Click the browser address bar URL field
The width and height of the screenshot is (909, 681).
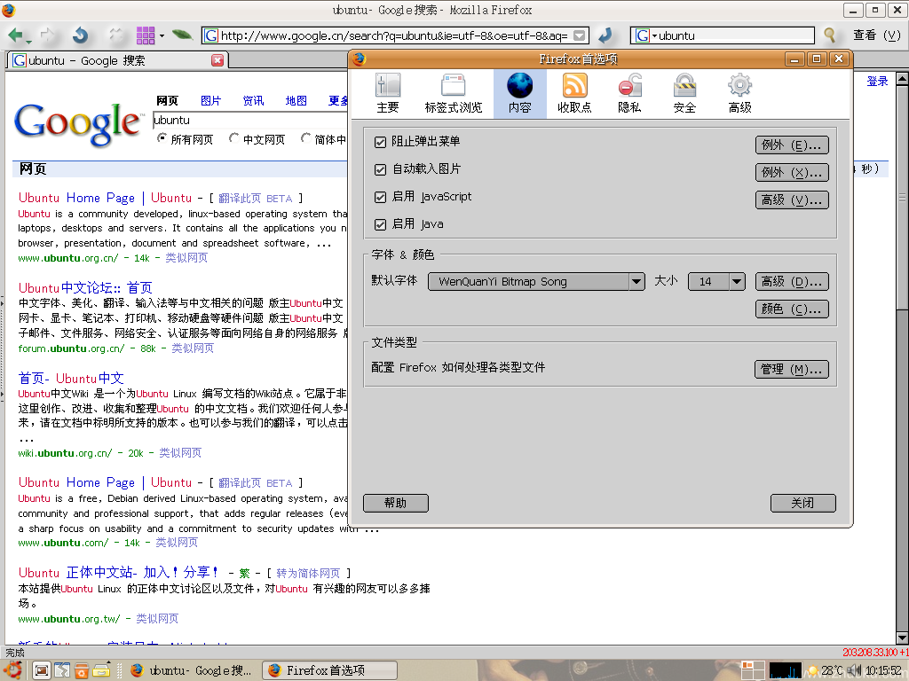click(394, 35)
